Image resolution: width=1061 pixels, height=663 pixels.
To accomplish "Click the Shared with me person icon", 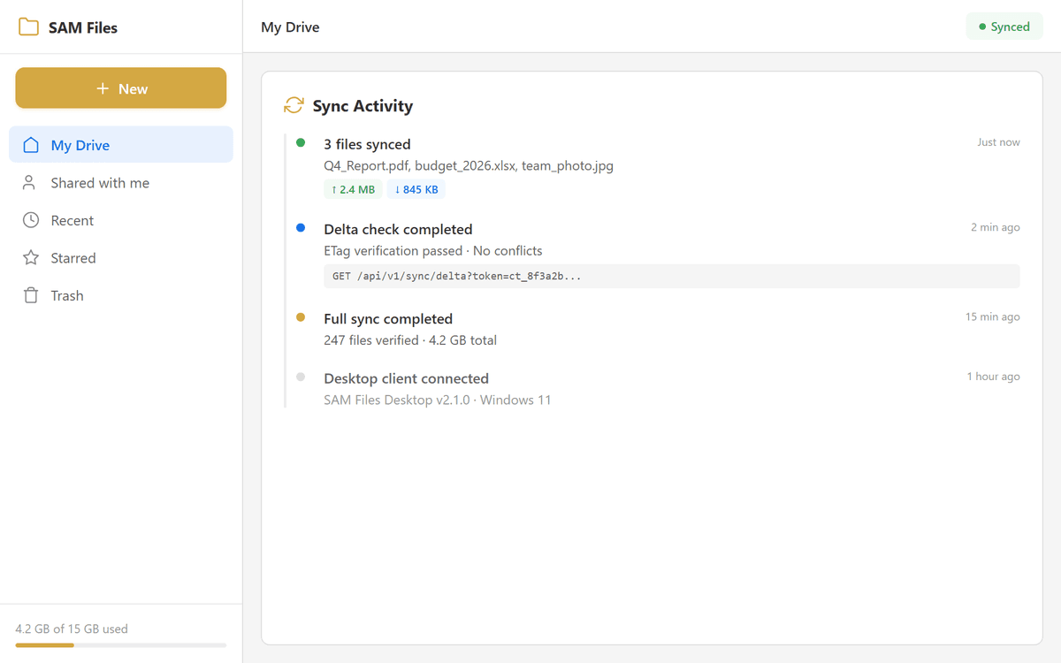I will (30, 182).
